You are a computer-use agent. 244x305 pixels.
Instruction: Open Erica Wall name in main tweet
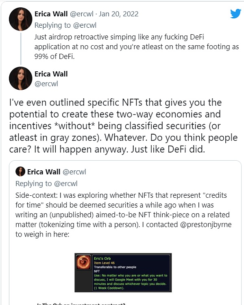(51, 74)
